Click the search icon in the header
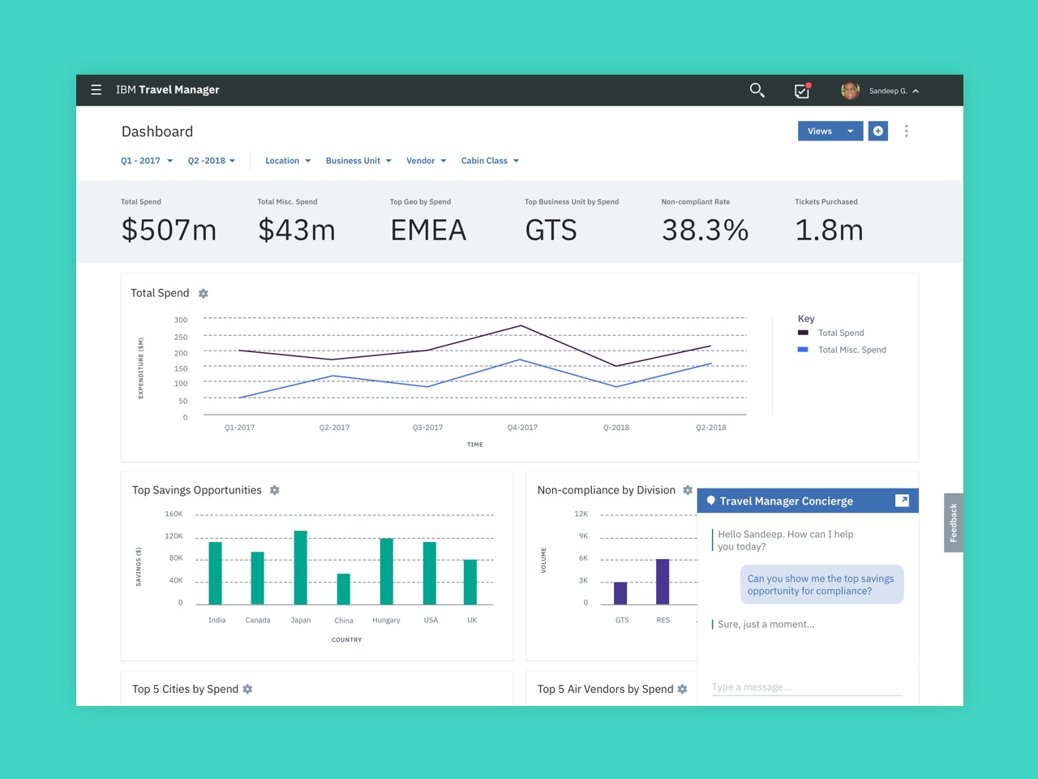Viewport: 1038px width, 779px height. [757, 90]
